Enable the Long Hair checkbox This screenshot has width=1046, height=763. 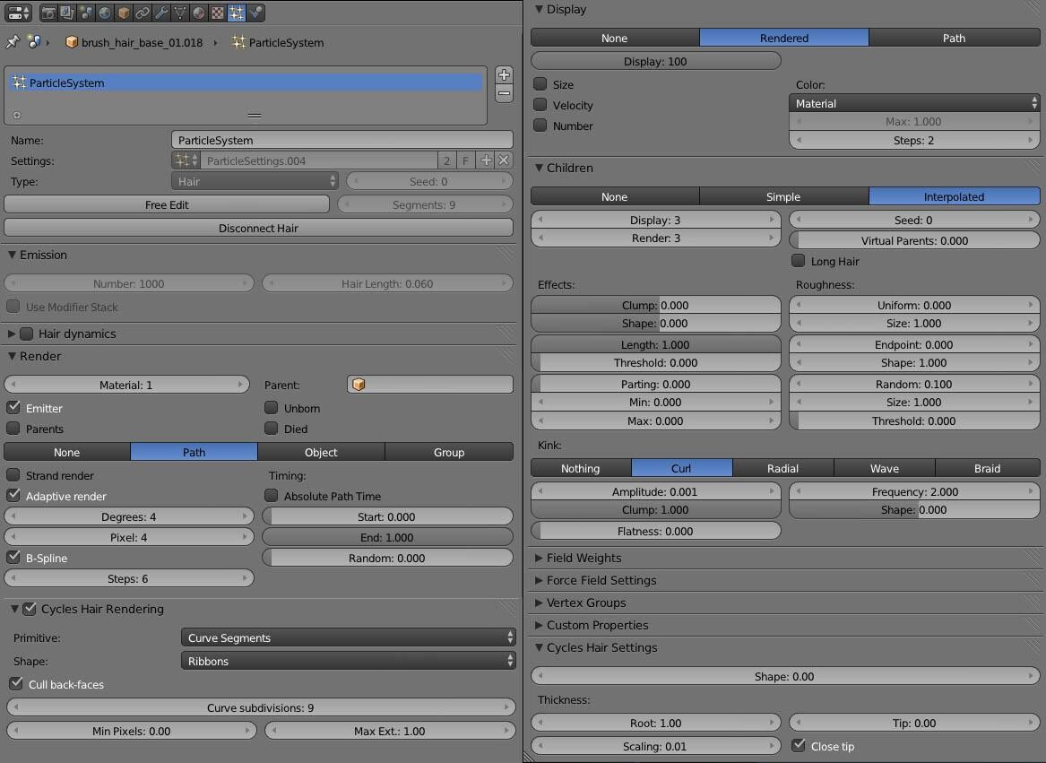tap(798, 260)
